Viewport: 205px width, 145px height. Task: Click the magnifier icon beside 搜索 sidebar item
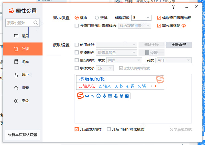point(16,88)
